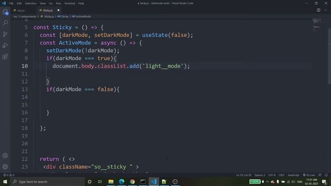Screen dimensions: 331x186
Task: Change line endings via CRLF item
Action: tap(281, 175)
